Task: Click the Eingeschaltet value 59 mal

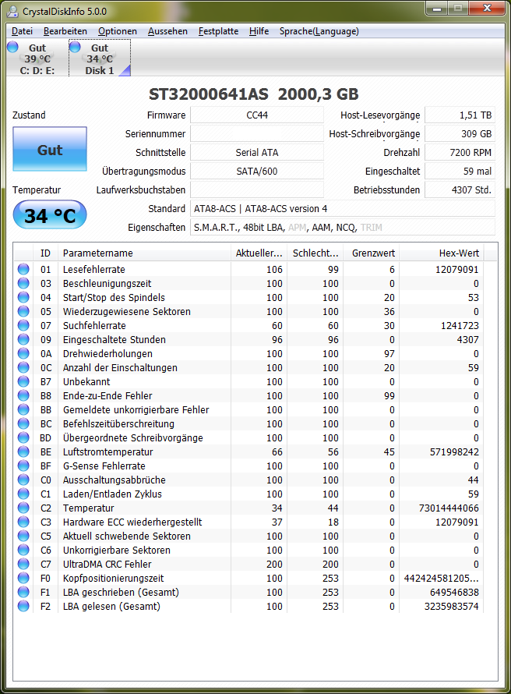Action: click(460, 171)
